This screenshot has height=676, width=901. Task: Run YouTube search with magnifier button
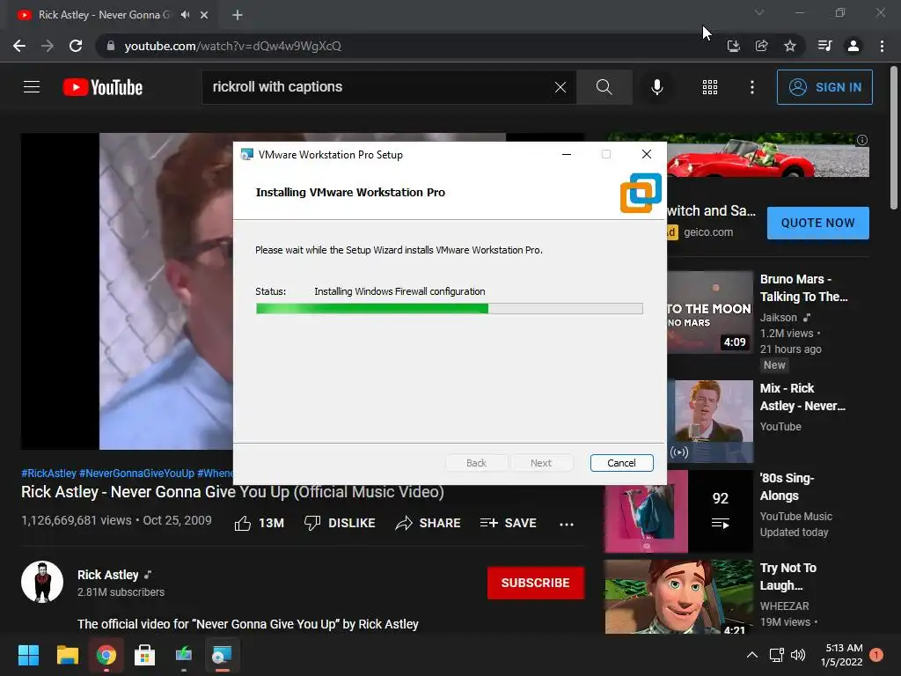(604, 87)
